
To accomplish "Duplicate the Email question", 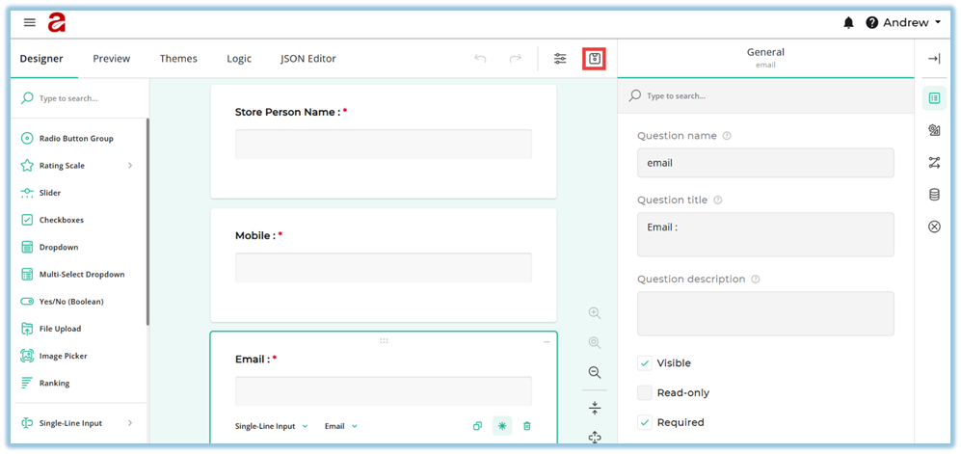I will click(x=477, y=426).
